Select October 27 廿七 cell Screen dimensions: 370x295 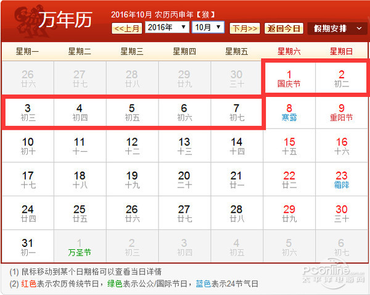tap(185, 213)
